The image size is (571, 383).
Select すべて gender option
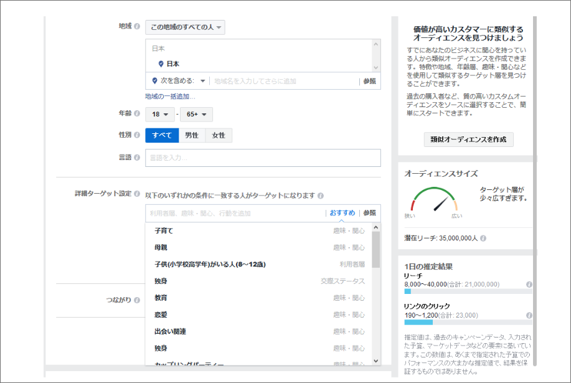click(162, 136)
